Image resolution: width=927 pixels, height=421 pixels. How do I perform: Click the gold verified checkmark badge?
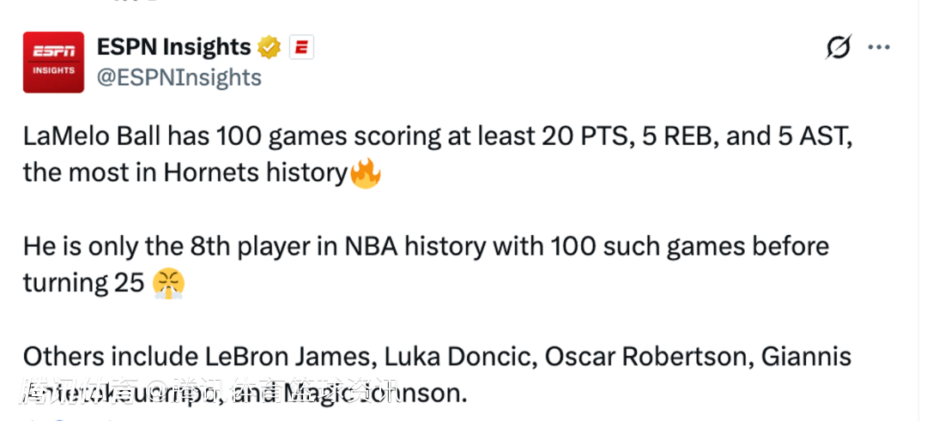click(x=270, y=47)
